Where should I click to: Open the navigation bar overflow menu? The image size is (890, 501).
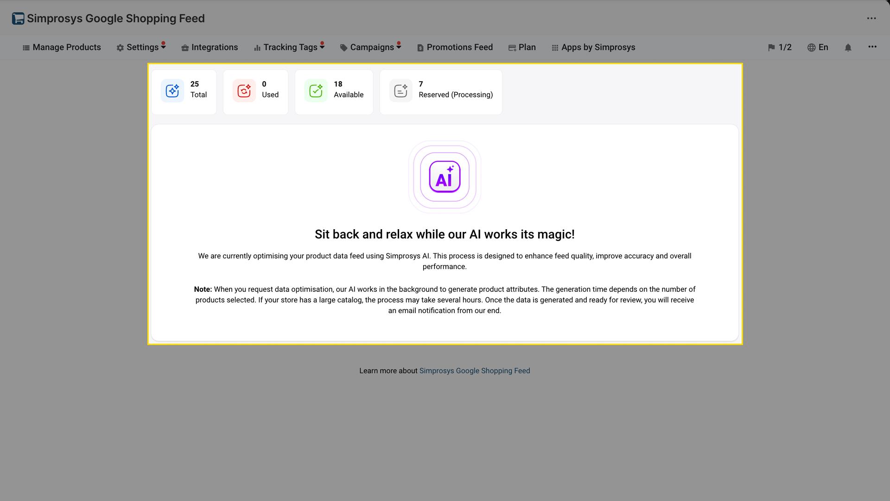point(872,47)
